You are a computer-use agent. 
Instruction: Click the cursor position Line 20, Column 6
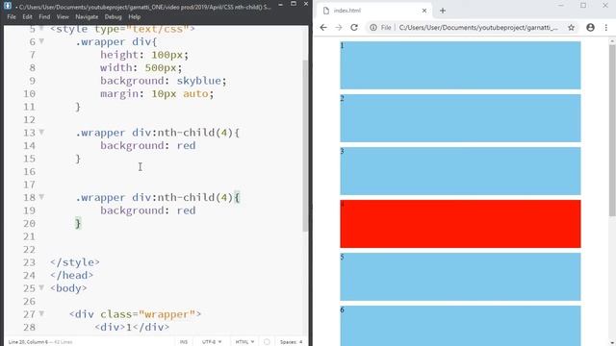coord(28,342)
